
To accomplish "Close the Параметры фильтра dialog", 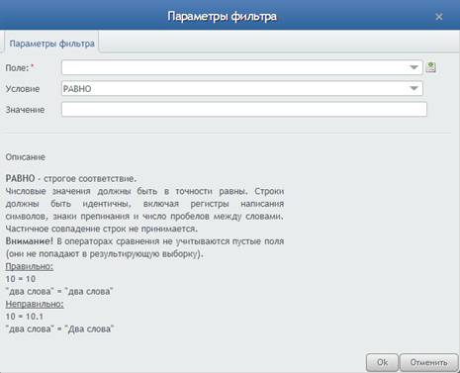I will (x=439, y=17).
